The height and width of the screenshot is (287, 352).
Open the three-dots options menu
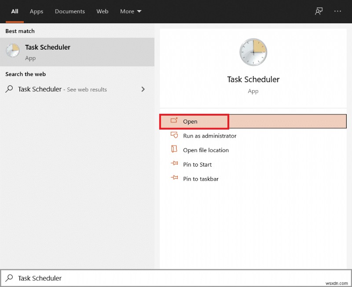coord(338,11)
